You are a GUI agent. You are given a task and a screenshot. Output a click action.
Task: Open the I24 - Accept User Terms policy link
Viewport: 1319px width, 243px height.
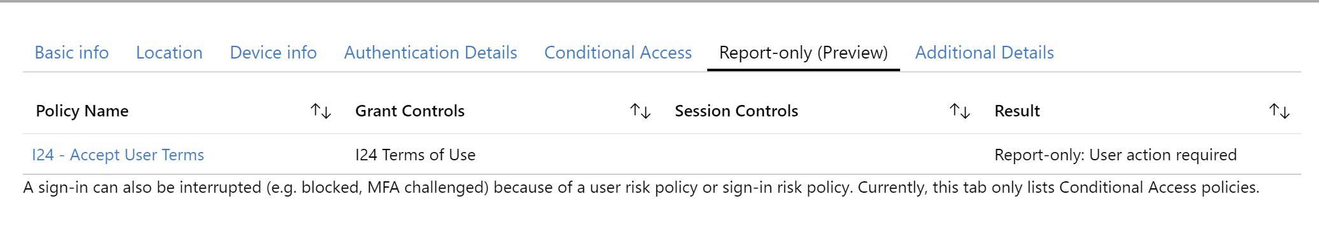click(x=118, y=155)
